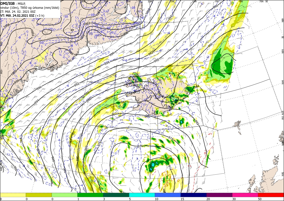Screen dimensions: 284x201
Task: Click the '30' value on the color scale
Action: coord(234,199)
